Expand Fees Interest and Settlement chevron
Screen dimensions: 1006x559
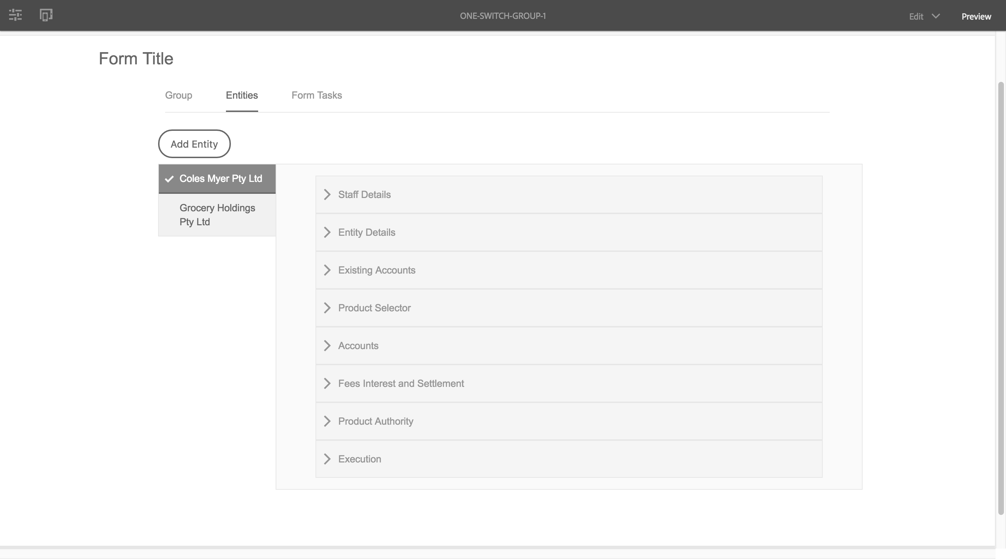tap(327, 384)
